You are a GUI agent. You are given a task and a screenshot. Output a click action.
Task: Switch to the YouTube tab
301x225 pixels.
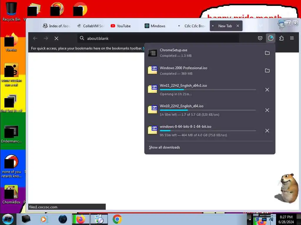[x=121, y=26]
